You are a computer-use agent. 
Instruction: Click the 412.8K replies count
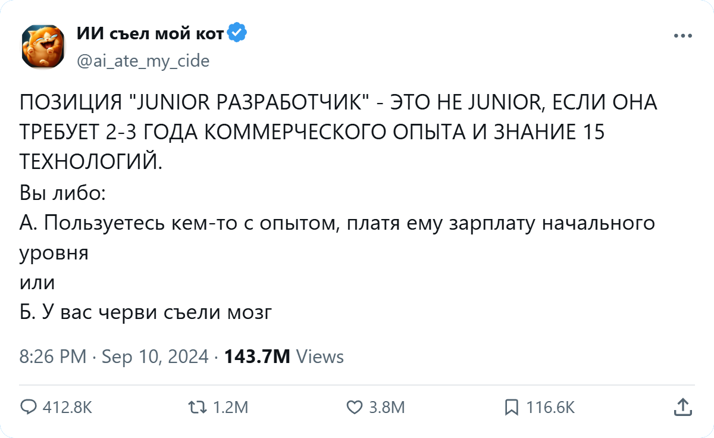pos(68,408)
